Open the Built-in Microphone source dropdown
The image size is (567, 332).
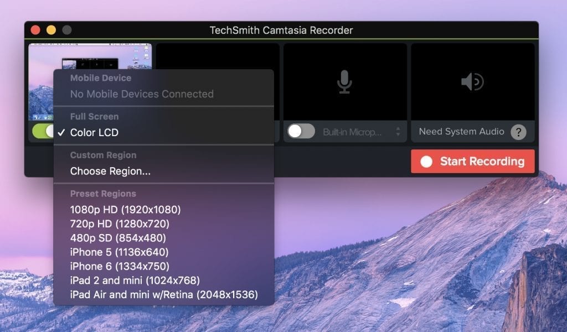point(362,132)
